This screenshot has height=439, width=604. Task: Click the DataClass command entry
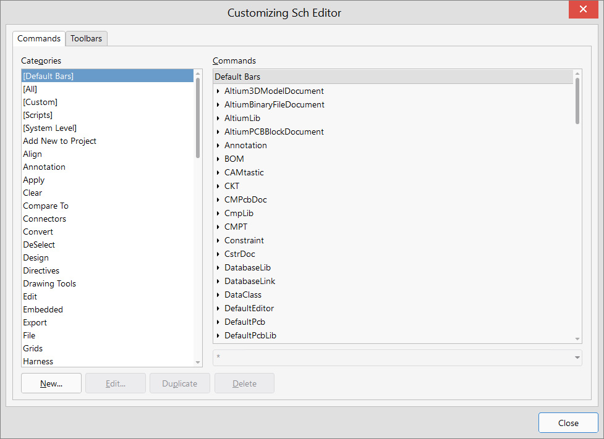[243, 295]
